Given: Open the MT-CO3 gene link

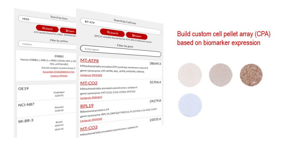Looking at the screenshot, I should 89,128.
